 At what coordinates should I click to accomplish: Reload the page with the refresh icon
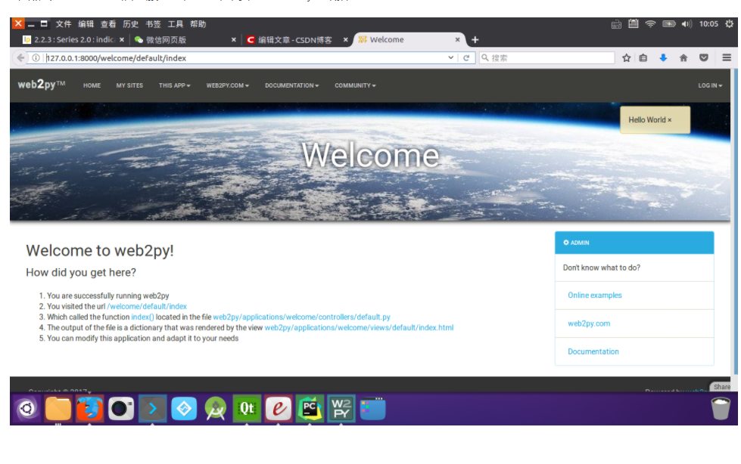pos(466,57)
